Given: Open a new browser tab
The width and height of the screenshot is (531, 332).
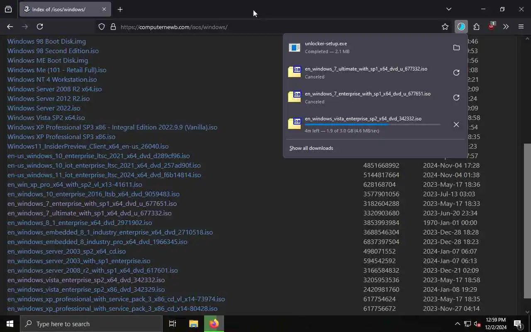Looking at the screenshot, I should [x=120, y=9].
